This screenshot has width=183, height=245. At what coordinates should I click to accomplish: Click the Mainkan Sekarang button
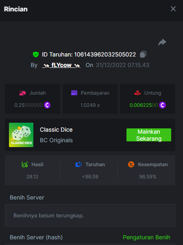click(149, 135)
